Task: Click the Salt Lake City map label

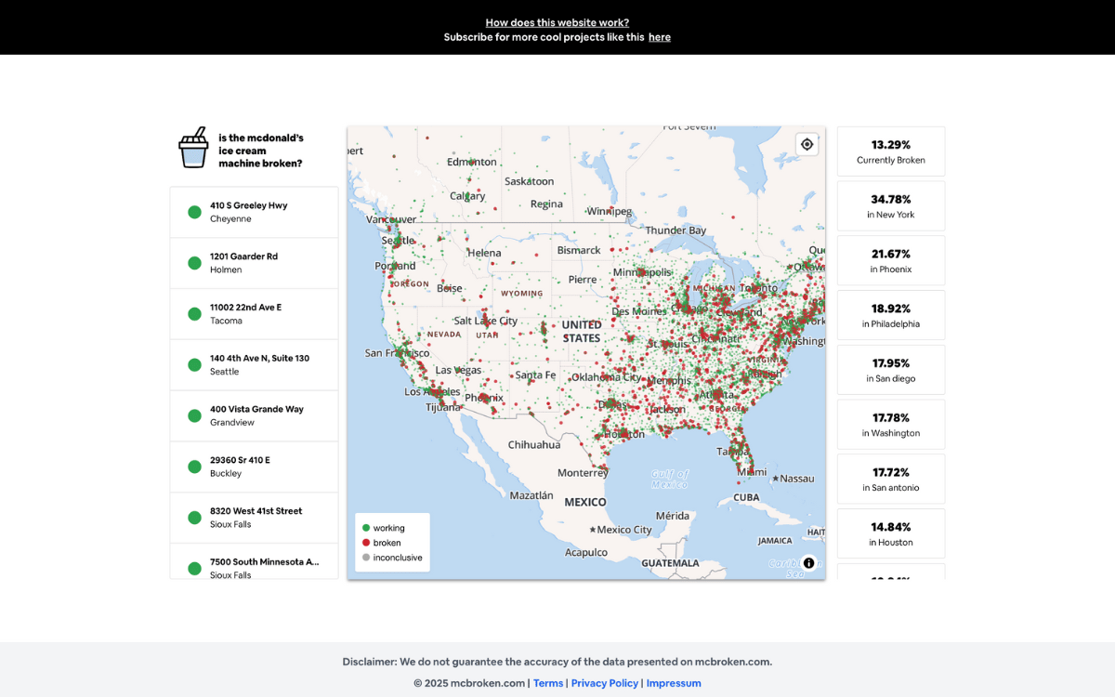Action: coord(485,321)
